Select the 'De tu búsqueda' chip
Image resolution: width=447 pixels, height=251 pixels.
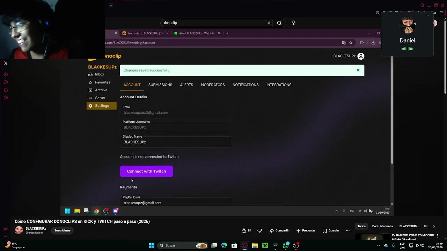tap(382, 226)
